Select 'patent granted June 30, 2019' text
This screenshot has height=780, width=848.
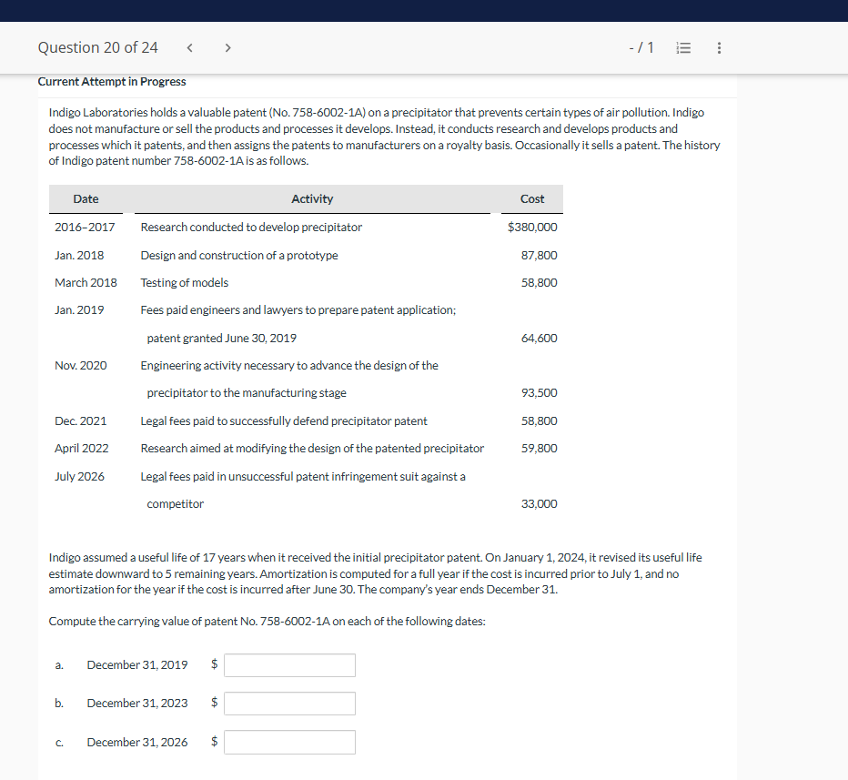click(x=222, y=338)
